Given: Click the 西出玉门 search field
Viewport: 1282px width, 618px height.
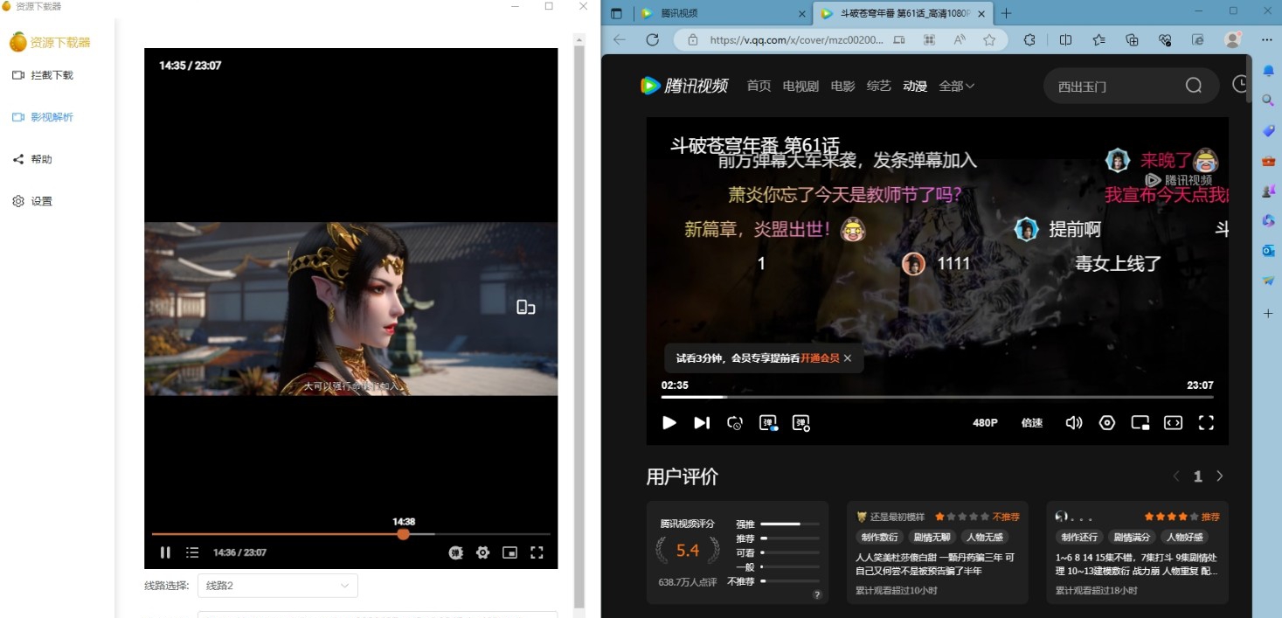Looking at the screenshot, I should [x=1110, y=86].
